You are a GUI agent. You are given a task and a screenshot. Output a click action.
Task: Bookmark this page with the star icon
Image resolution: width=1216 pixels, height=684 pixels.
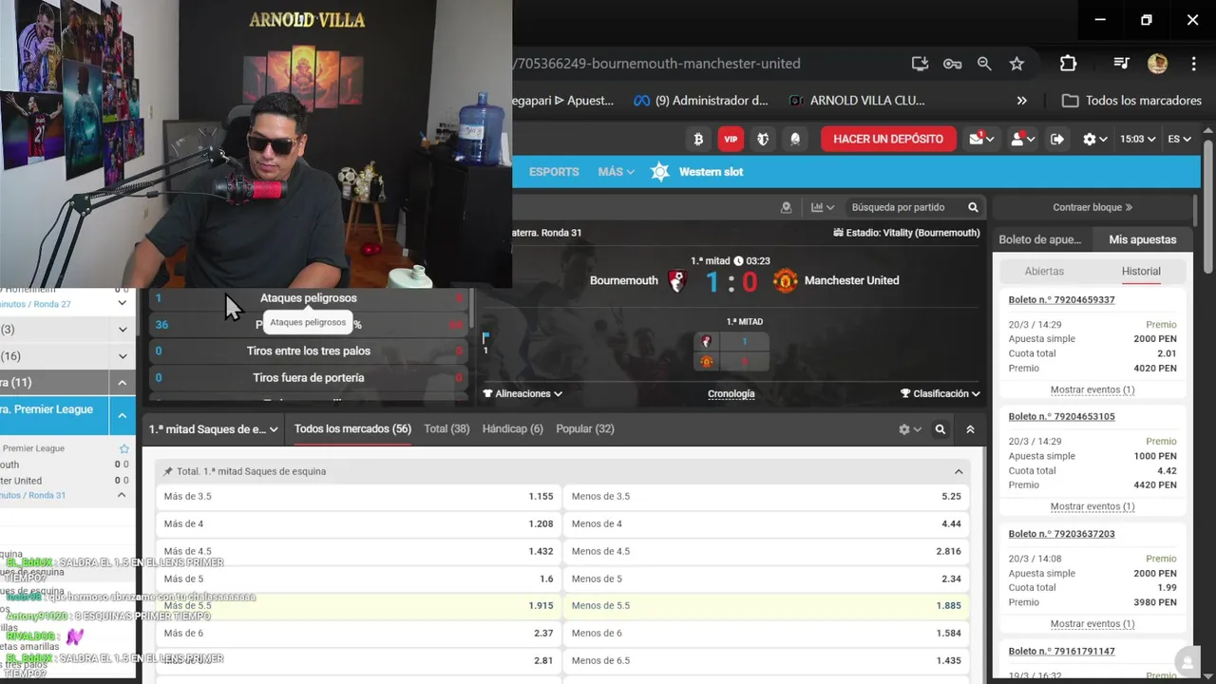(x=1016, y=64)
